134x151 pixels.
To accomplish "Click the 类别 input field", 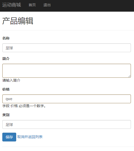I will (67, 124).
